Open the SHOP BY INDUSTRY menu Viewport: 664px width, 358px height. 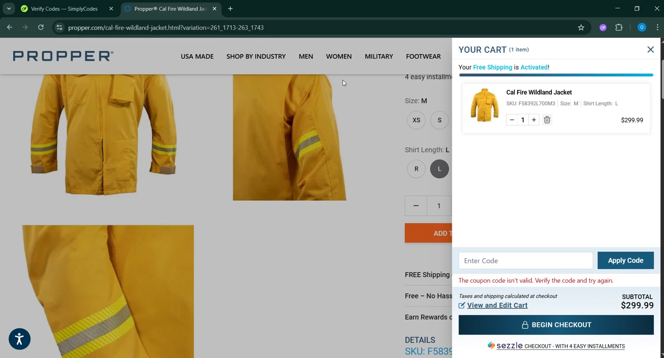click(256, 56)
